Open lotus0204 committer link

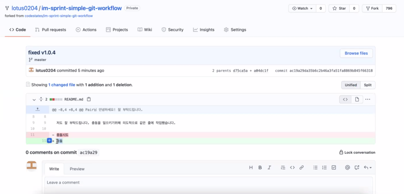[46, 70]
